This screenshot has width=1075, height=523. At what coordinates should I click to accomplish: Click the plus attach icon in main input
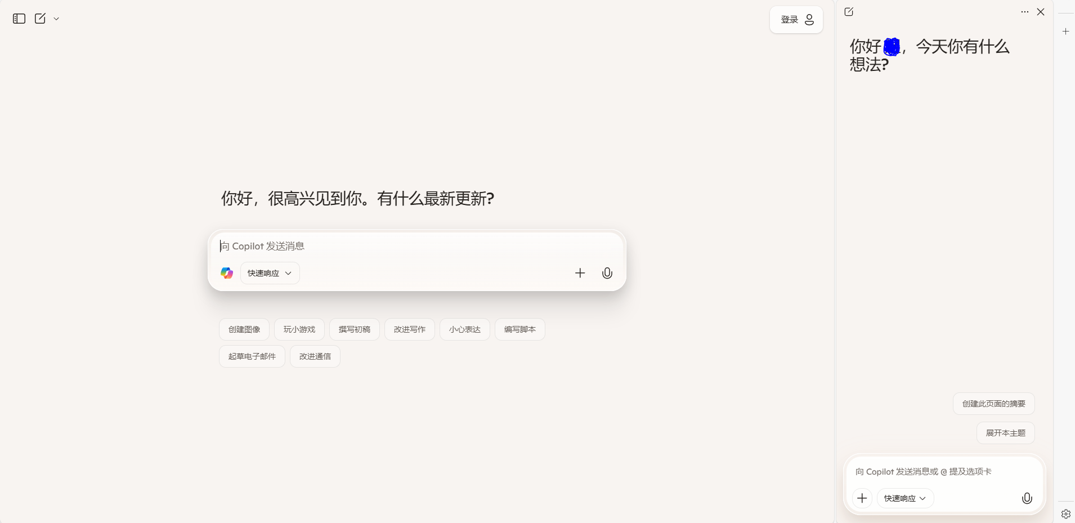click(580, 273)
